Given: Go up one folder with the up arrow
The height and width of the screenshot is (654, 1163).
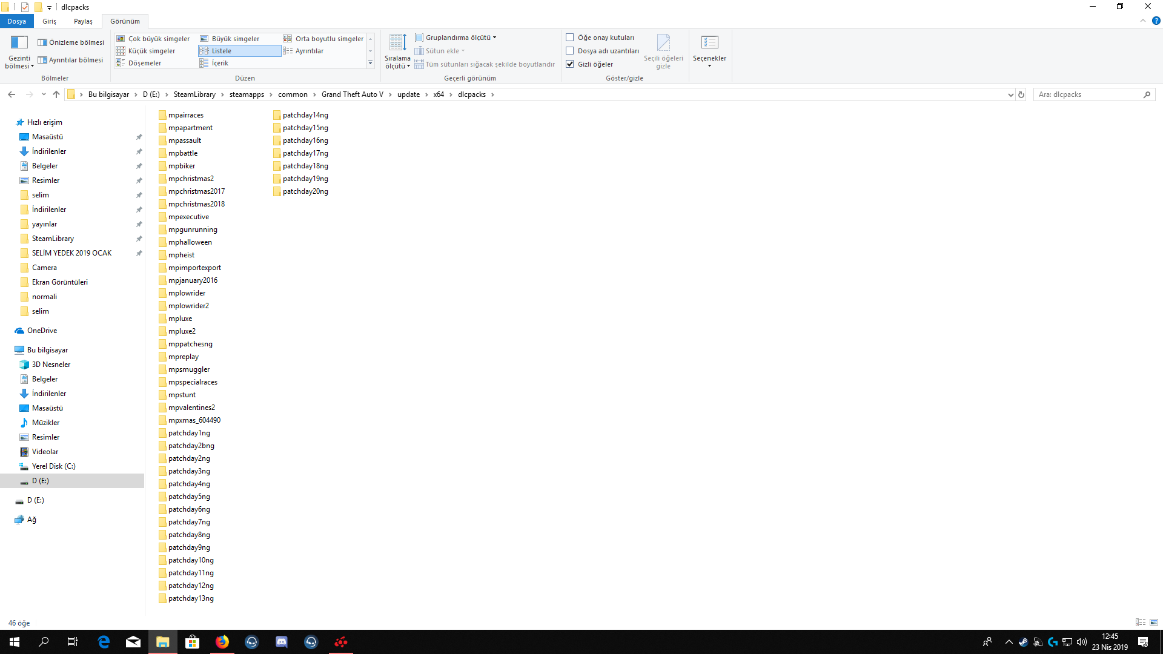Looking at the screenshot, I should 56,94.
